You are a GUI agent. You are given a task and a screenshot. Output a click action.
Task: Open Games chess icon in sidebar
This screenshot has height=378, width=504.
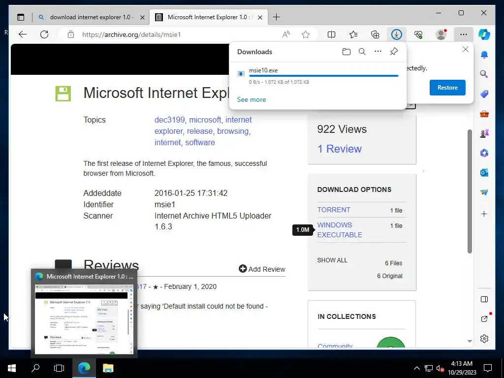click(484, 133)
